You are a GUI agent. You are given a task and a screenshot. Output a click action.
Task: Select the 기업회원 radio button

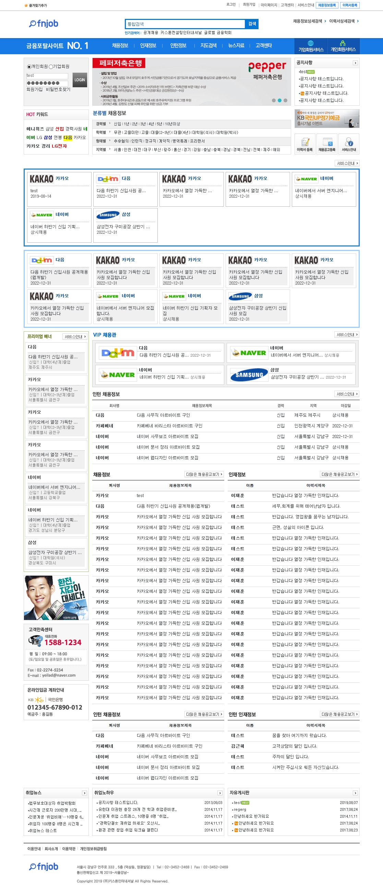click(x=50, y=67)
